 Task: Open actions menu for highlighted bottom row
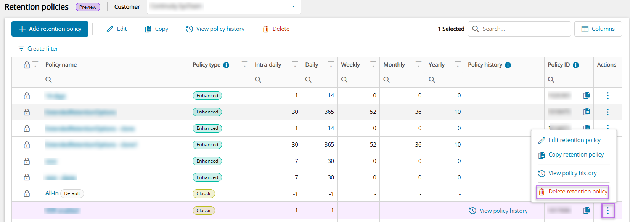pos(607,211)
